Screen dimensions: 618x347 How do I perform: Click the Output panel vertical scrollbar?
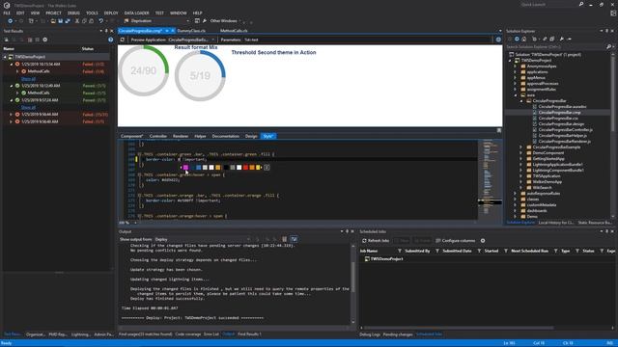pyautogui.click(x=352, y=283)
